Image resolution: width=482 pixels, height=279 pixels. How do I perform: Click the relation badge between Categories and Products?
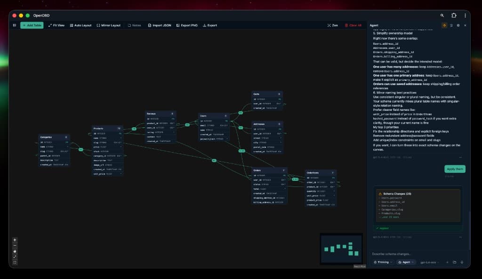pyautogui.click(x=81, y=150)
